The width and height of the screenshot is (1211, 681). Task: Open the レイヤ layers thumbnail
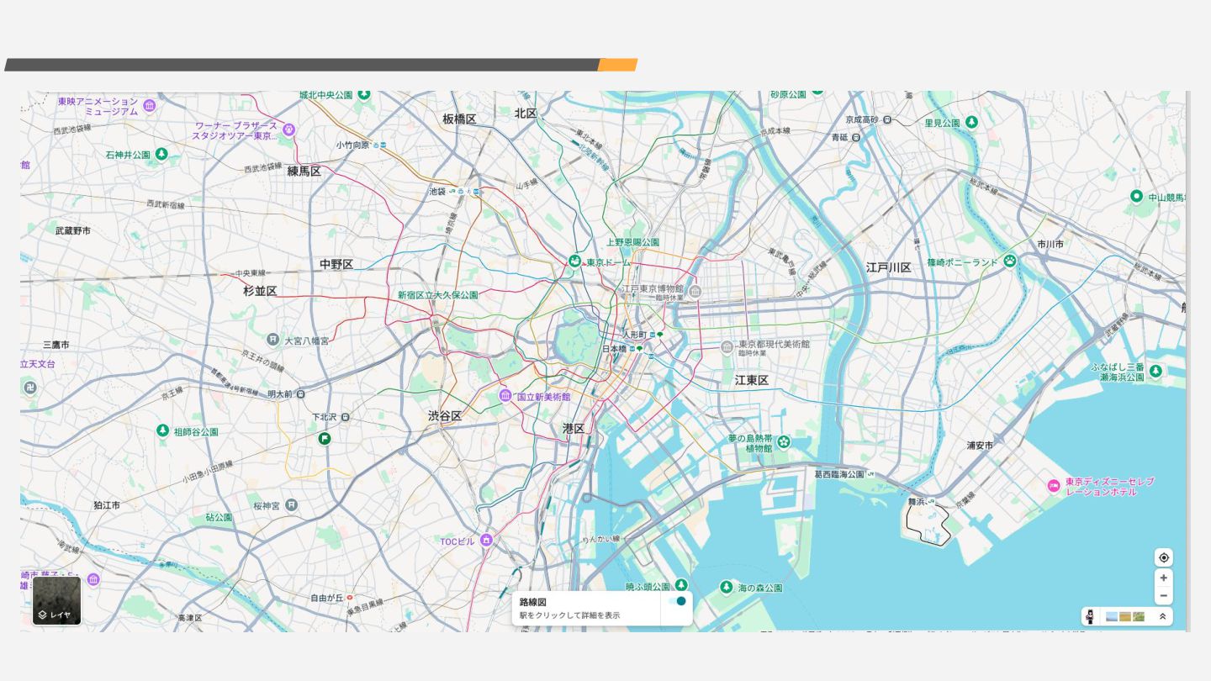[57, 600]
